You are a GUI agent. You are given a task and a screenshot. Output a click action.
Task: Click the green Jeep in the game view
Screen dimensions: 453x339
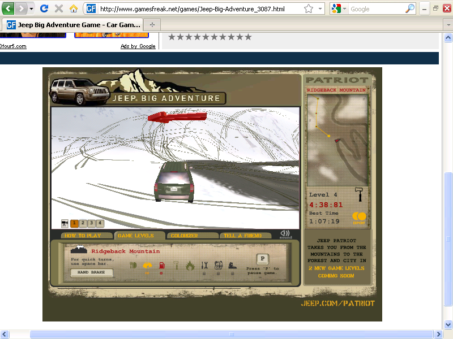coord(174,182)
